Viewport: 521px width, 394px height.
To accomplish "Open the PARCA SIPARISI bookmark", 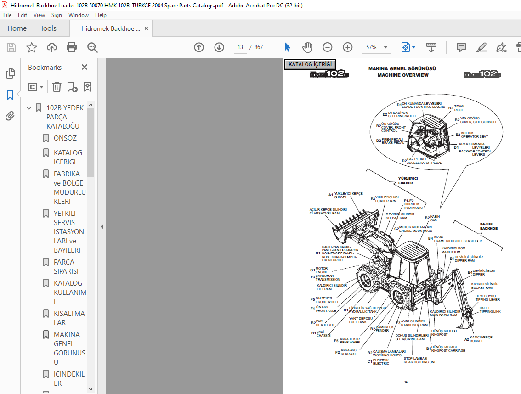I will click(66, 267).
